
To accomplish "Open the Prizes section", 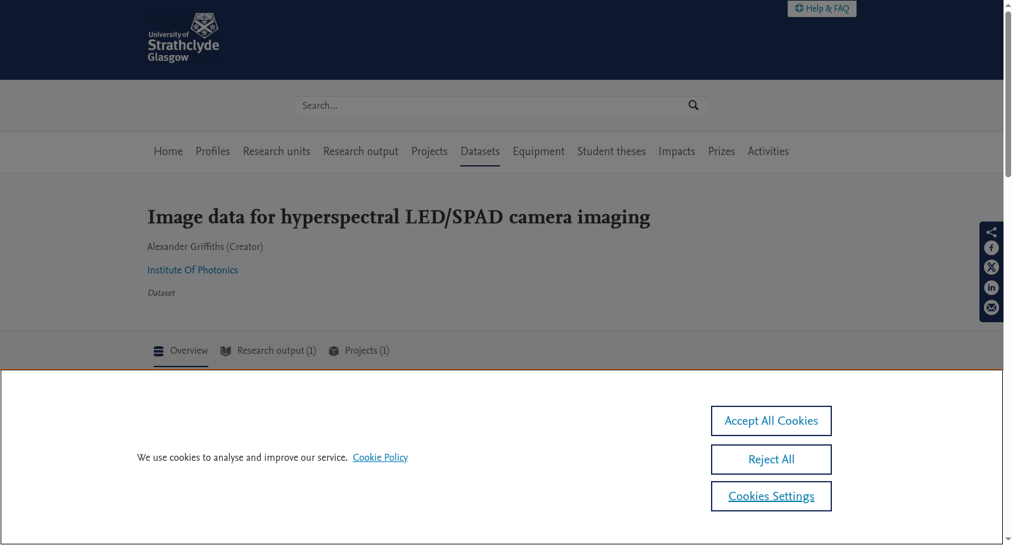I will pyautogui.click(x=722, y=151).
